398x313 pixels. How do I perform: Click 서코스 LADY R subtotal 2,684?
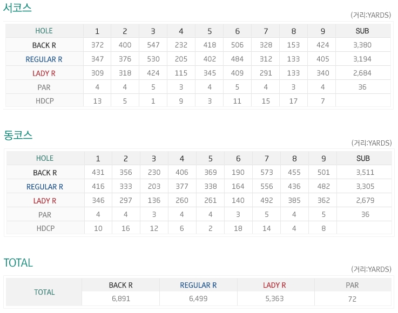[x=362, y=73]
